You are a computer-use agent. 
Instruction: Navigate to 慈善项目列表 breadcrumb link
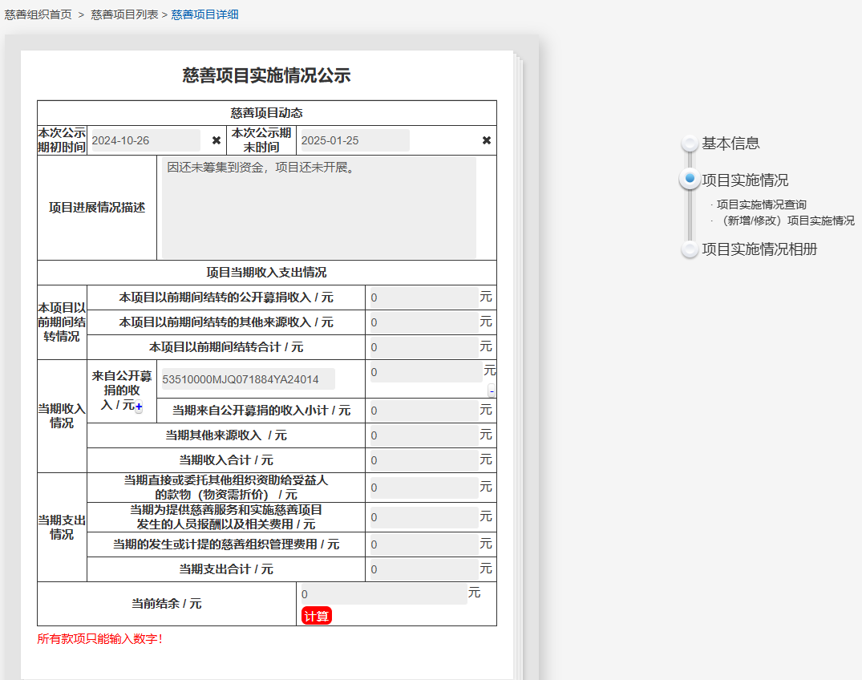[x=124, y=14]
